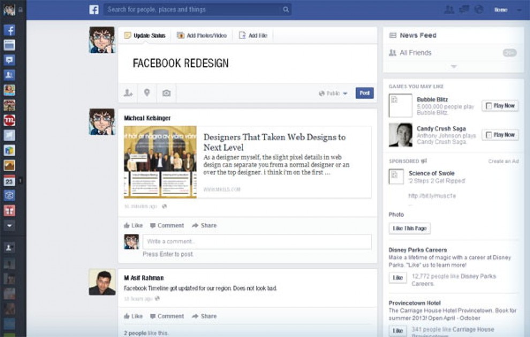
Task: Share Micheal Kelsinger's post
Action: pyautogui.click(x=204, y=225)
